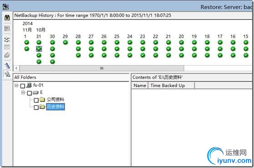Sort by the Name column header
This screenshot has height=168, width=254.
tap(140, 86)
